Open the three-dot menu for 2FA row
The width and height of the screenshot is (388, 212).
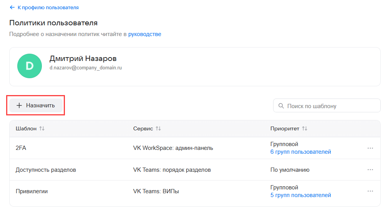point(370,148)
